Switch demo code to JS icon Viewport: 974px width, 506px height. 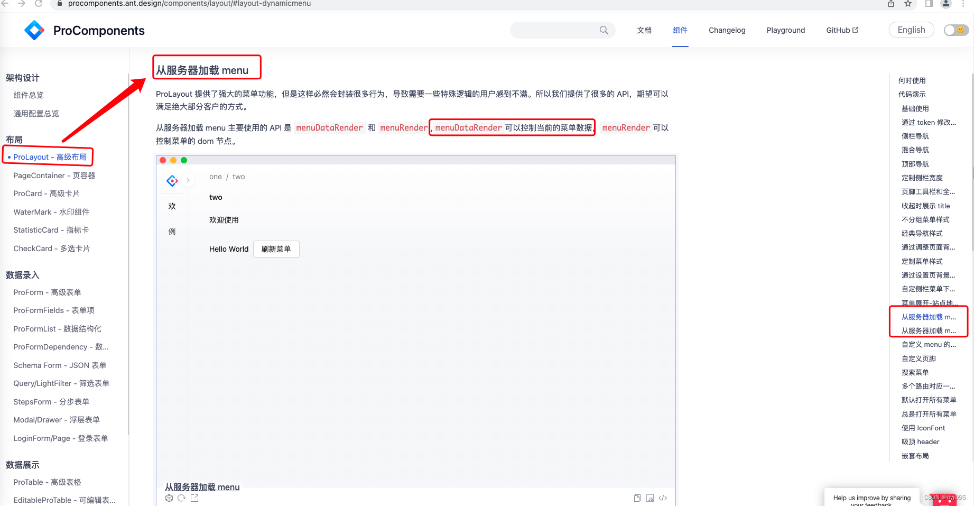pos(650,498)
